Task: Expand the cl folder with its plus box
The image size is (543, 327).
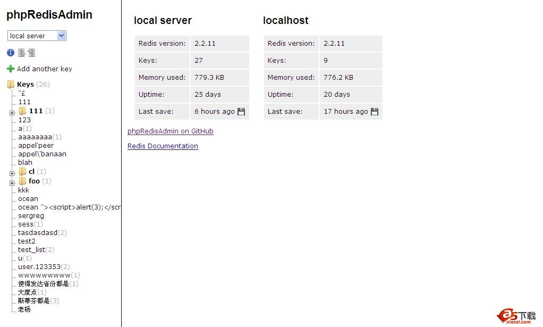Action: pos(12,173)
